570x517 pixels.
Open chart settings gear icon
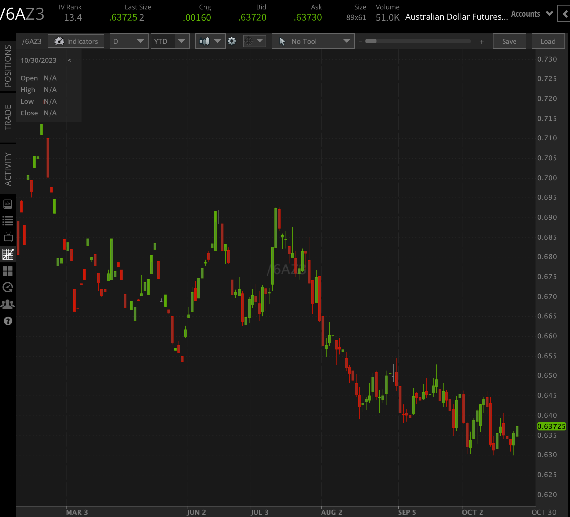(x=231, y=41)
